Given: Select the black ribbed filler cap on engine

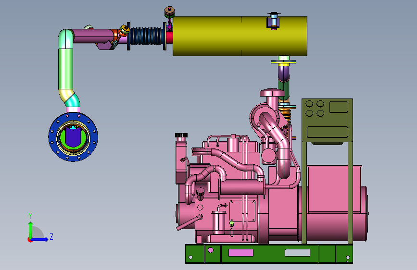Looking at the screenshot, I should click(x=181, y=135).
